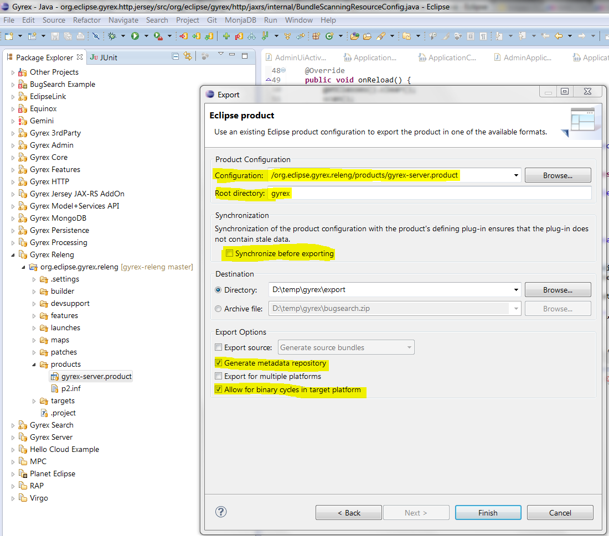609x536 pixels.
Task: Open the Configuration combo dropdown arrow
Action: [x=516, y=175]
